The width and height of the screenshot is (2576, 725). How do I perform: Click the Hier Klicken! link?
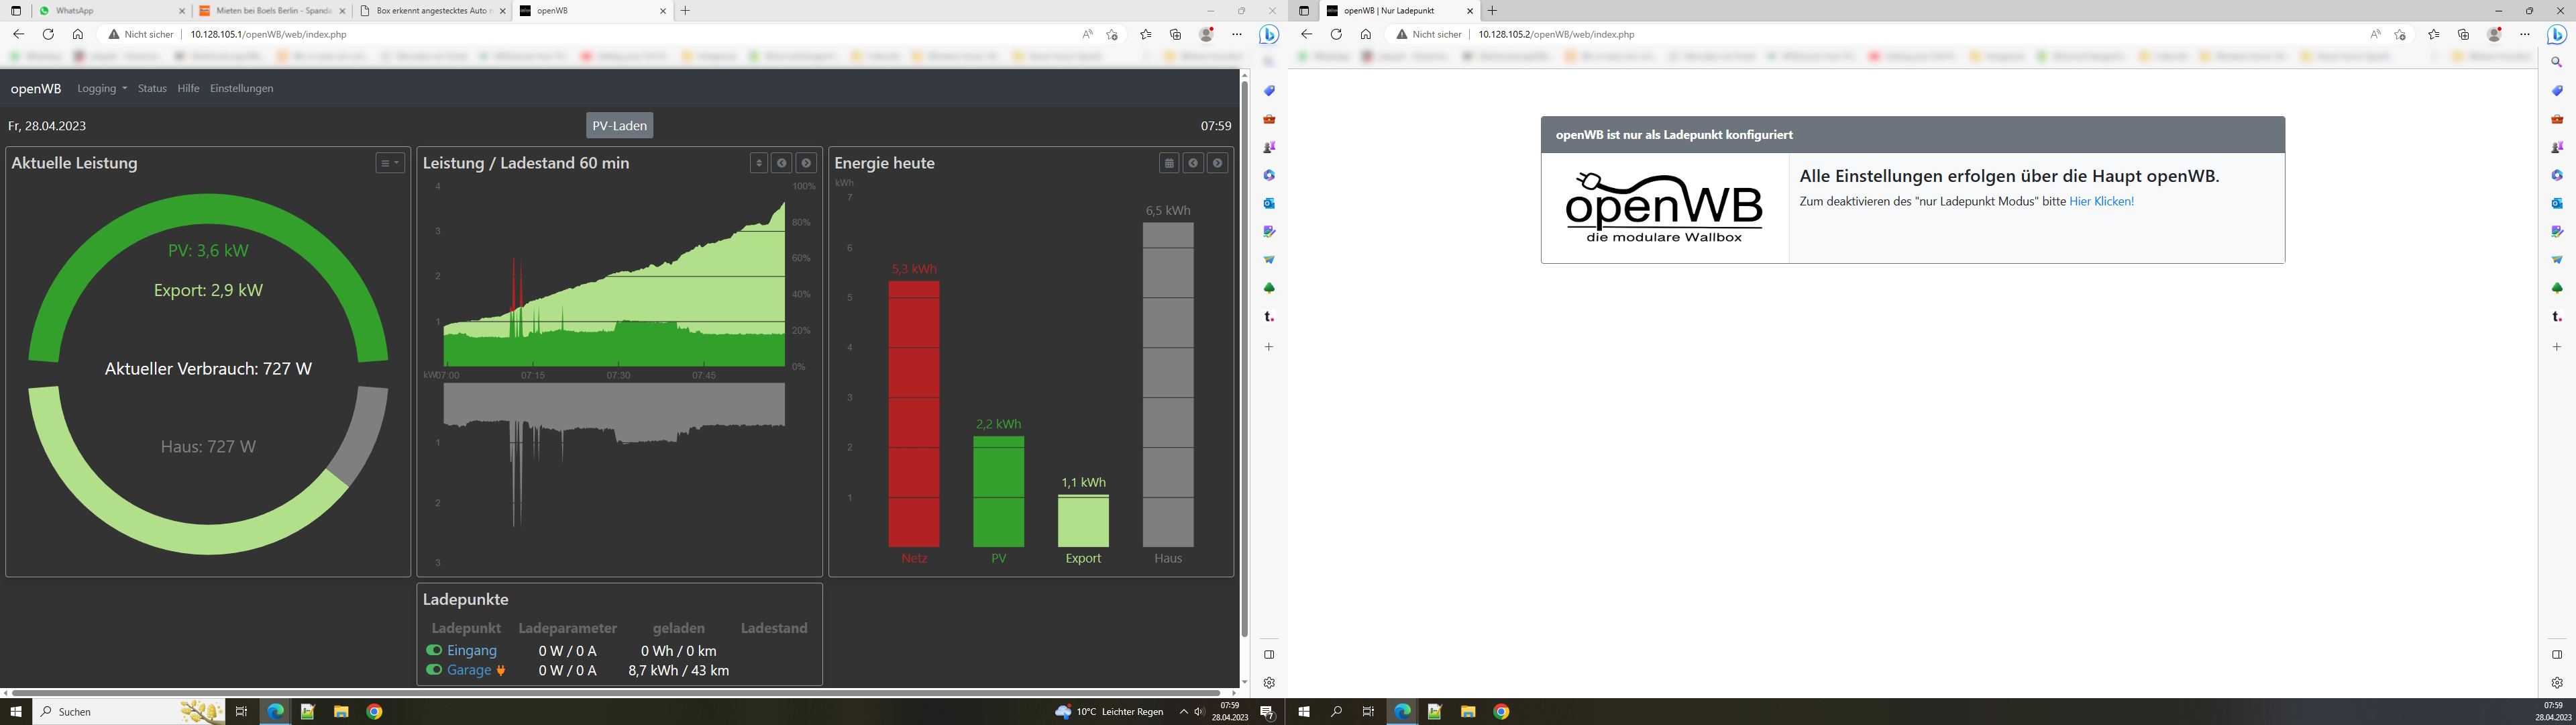click(2101, 201)
